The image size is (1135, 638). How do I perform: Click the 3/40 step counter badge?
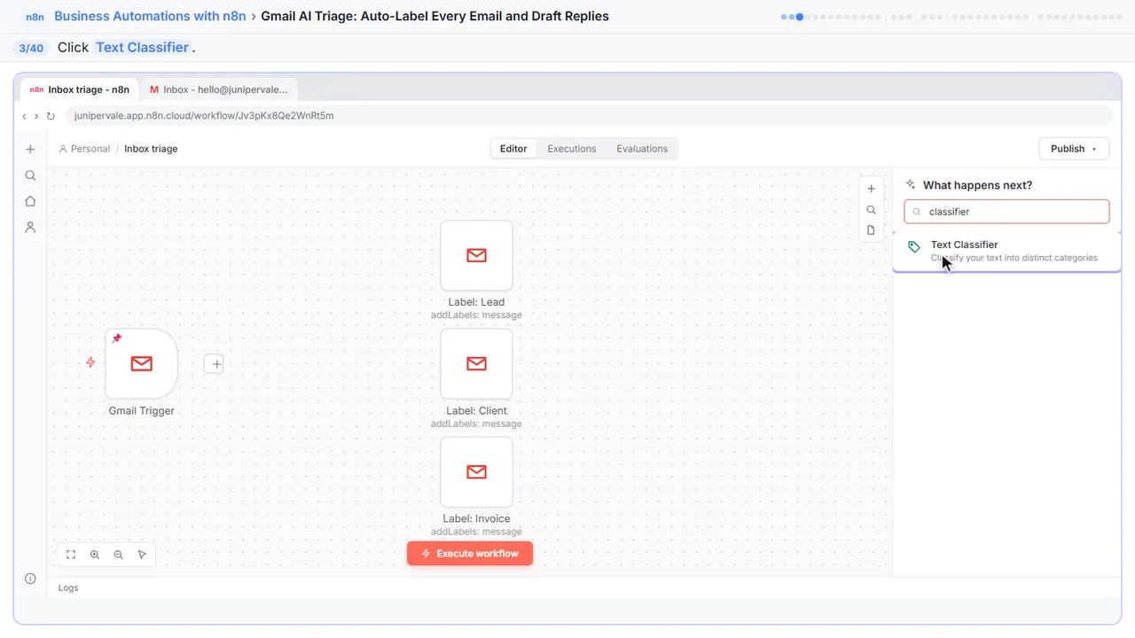(x=31, y=48)
